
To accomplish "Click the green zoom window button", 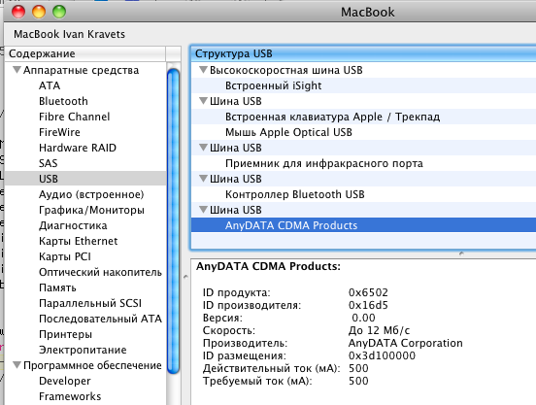I will 59,12.
